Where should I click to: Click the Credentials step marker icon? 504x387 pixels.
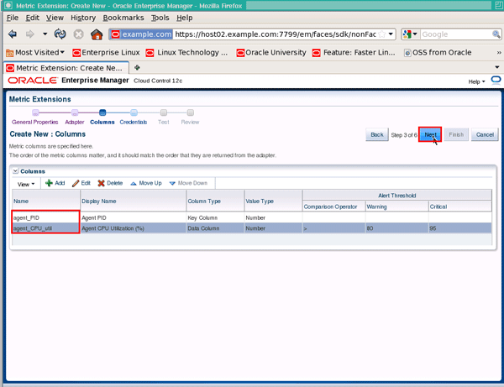(x=134, y=112)
